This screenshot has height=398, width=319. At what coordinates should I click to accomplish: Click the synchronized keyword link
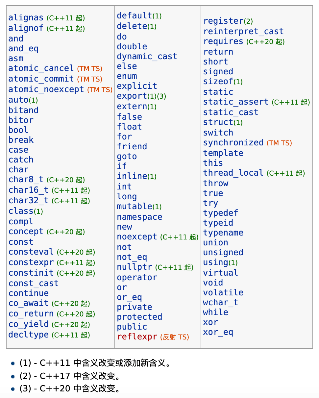233,143
